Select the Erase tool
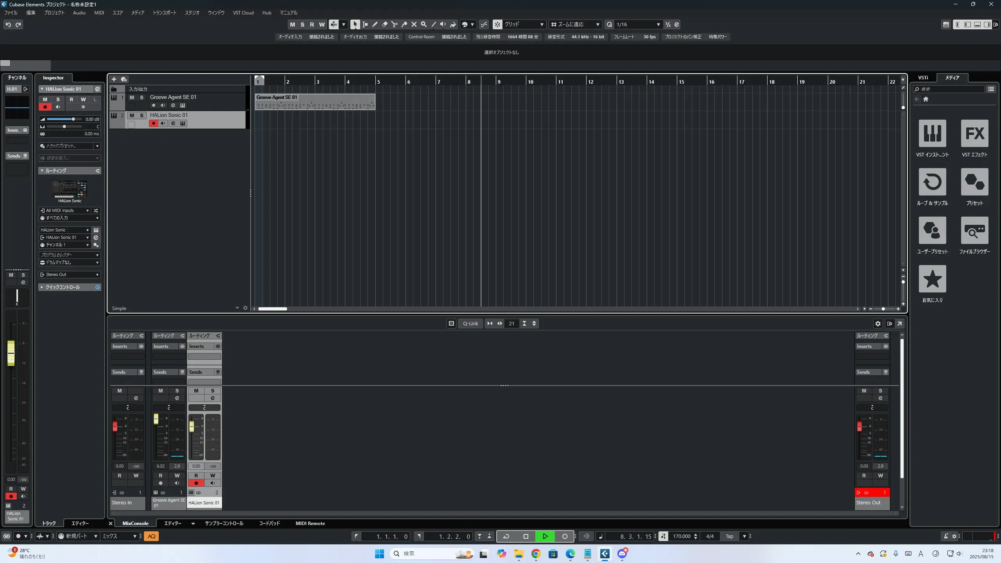The image size is (1001, 563). [384, 25]
